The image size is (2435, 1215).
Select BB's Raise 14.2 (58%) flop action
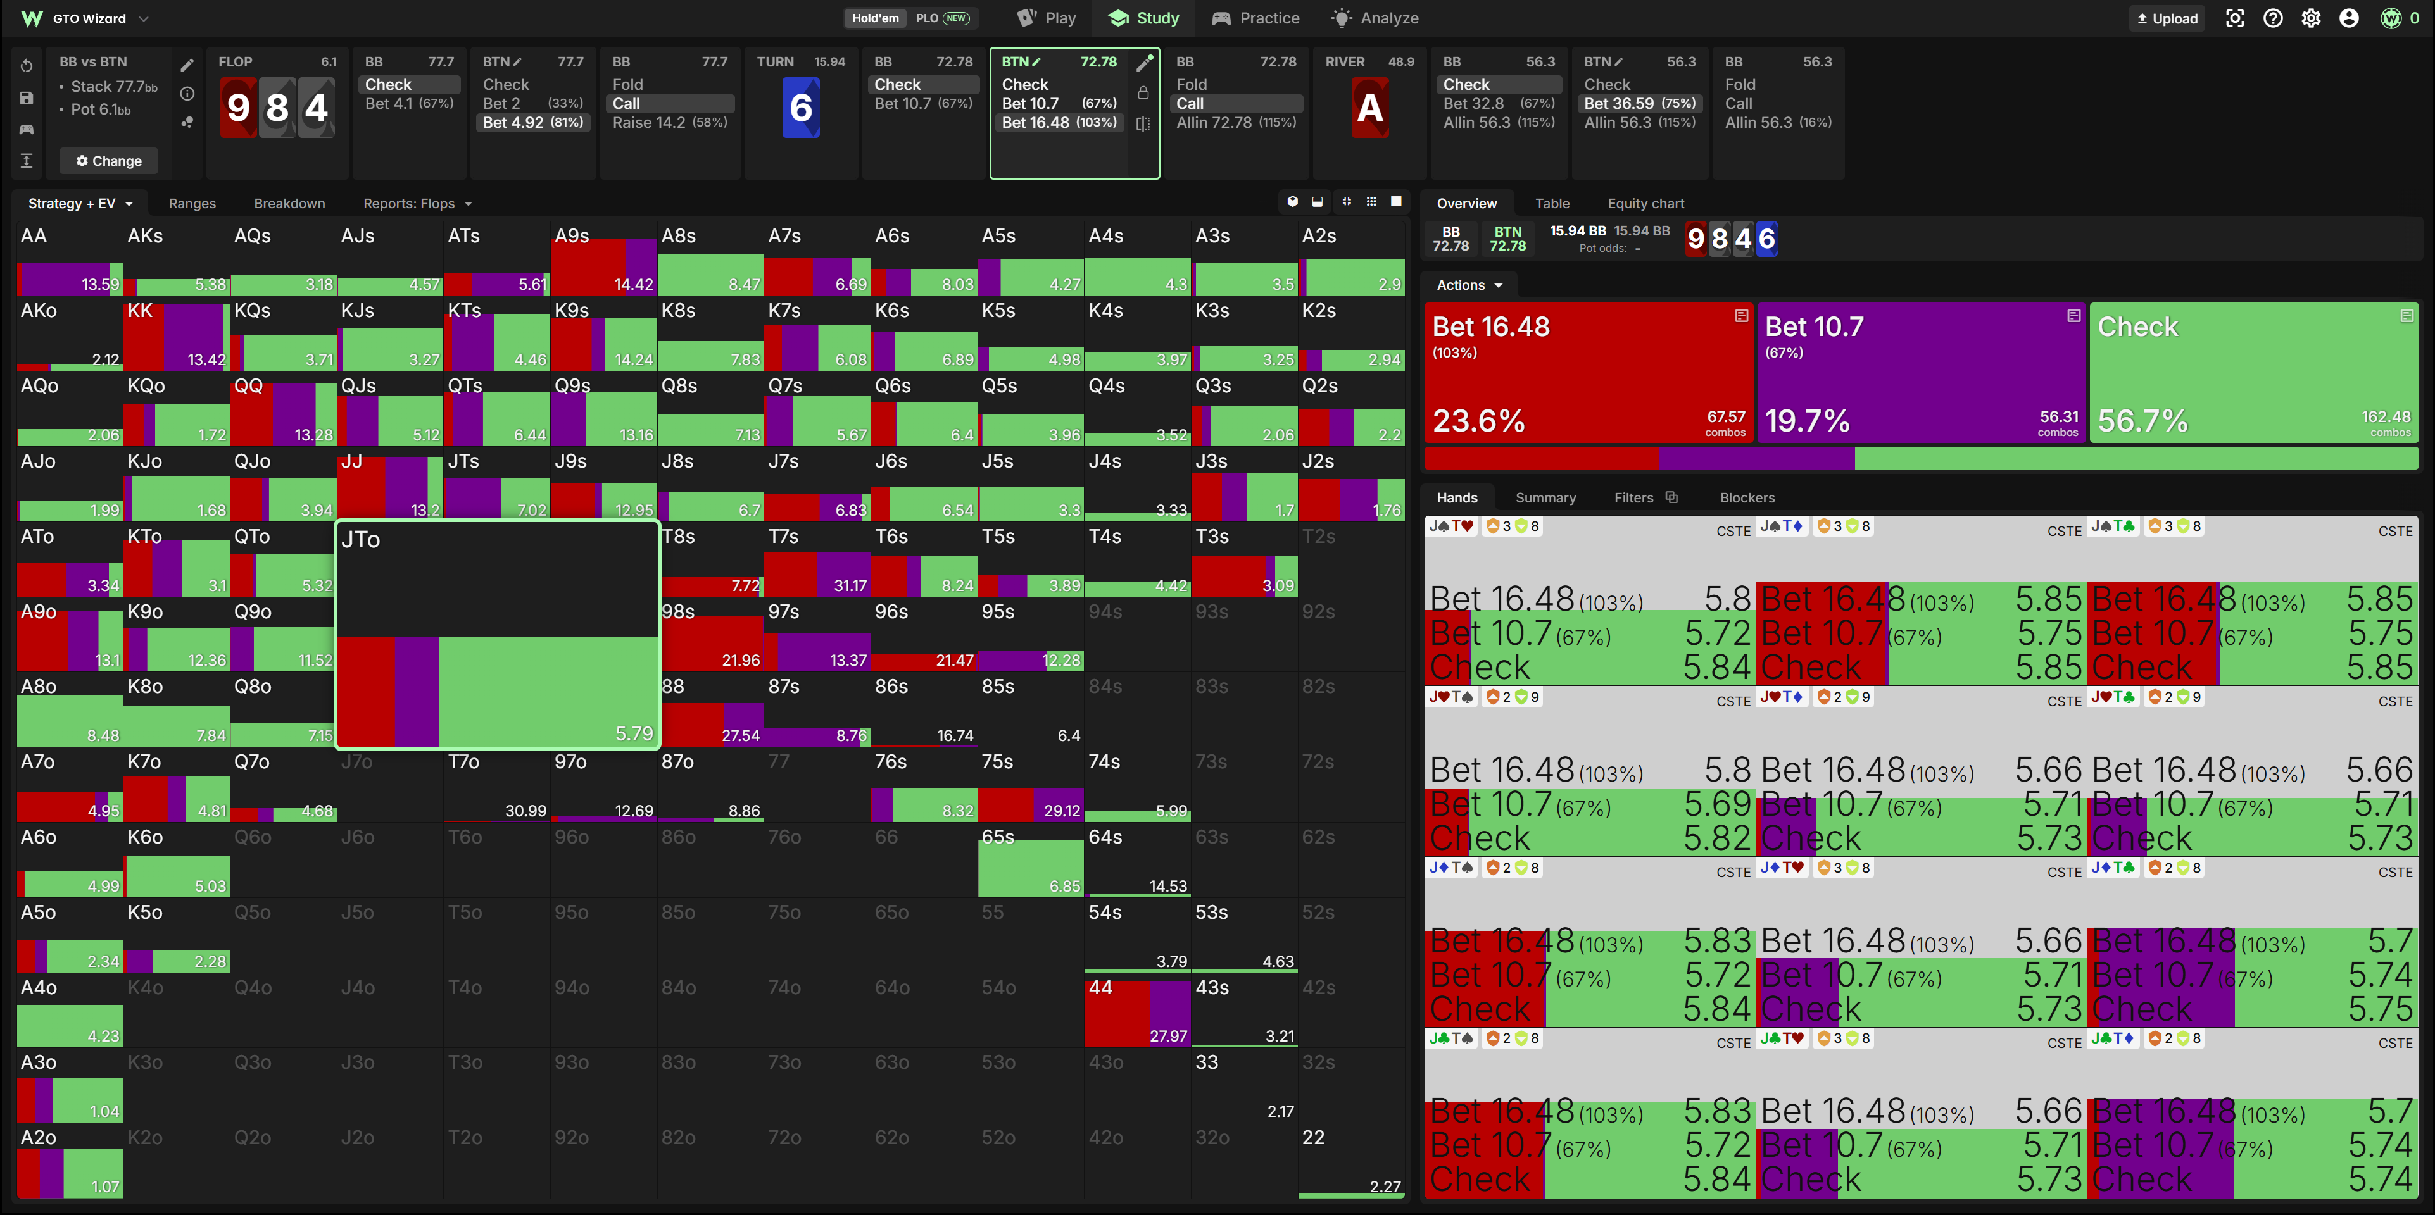tap(669, 122)
